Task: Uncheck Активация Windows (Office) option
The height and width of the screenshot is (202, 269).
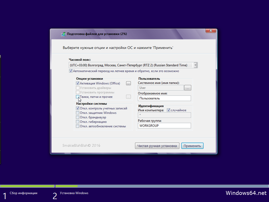Action: tap(77, 83)
